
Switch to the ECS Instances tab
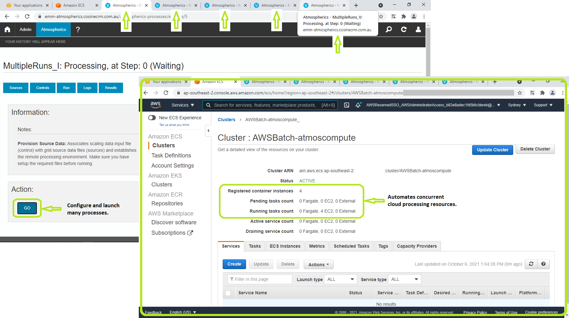(x=285, y=246)
